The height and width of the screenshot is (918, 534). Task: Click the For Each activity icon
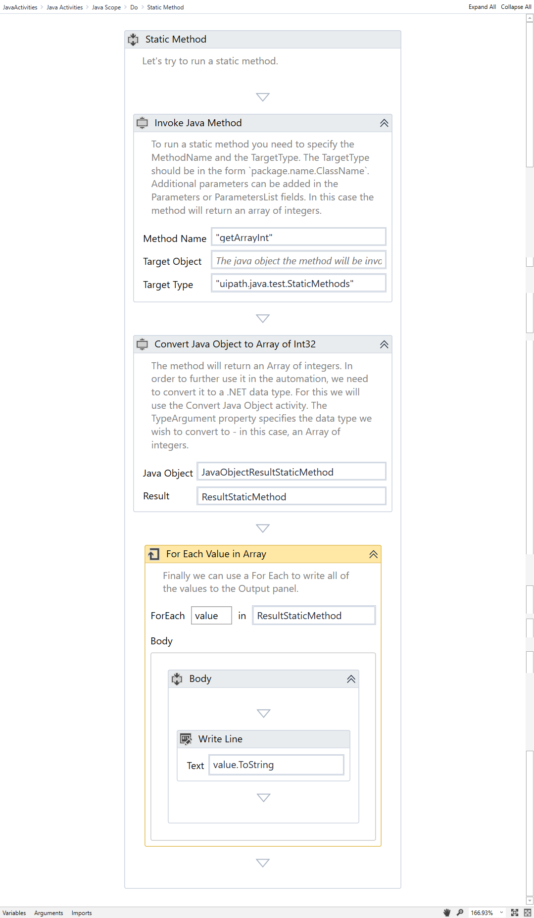pyautogui.click(x=154, y=554)
